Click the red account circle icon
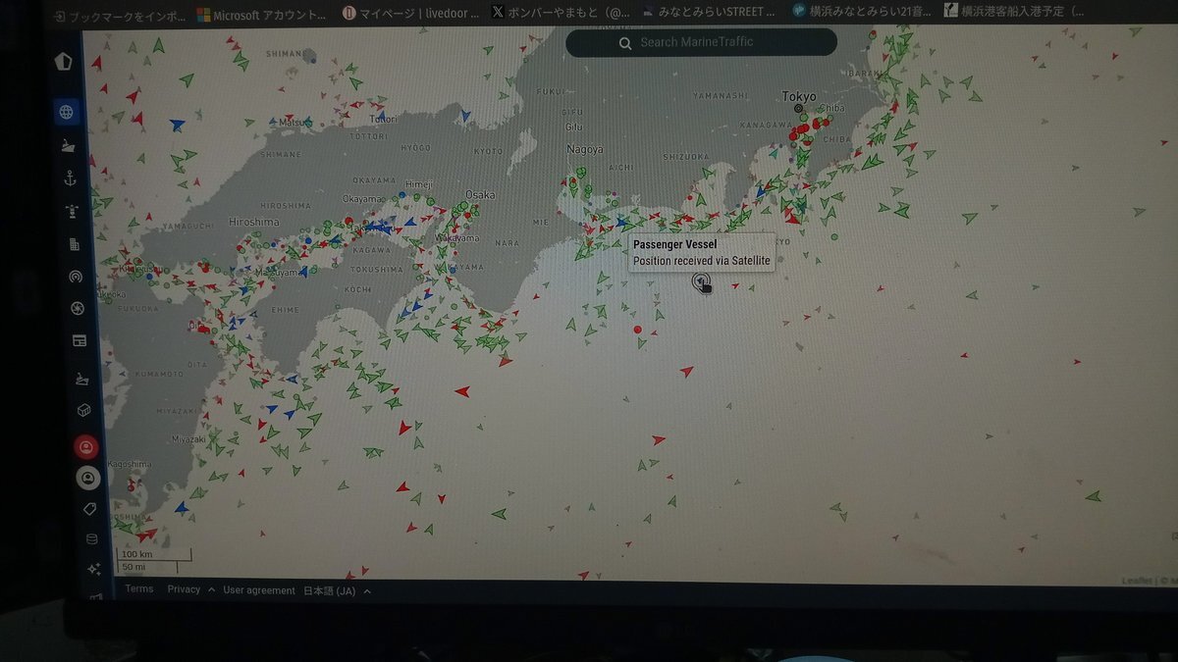The height and width of the screenshot is (662, 1178). pyautogui.click(x=86, y=446)
